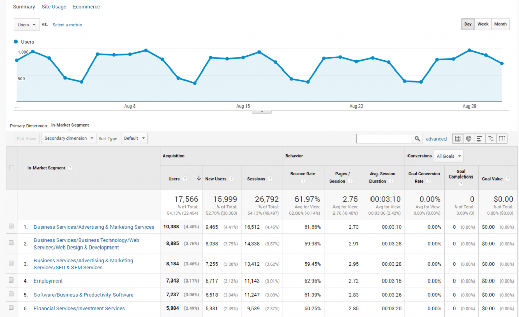Tick the Advertising & Marketing Services row checkbox

tap(11, 227)
